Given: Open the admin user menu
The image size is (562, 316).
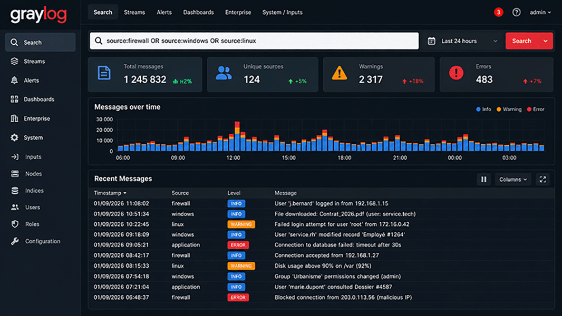Looking at the screenshot, I should point(540,12).
